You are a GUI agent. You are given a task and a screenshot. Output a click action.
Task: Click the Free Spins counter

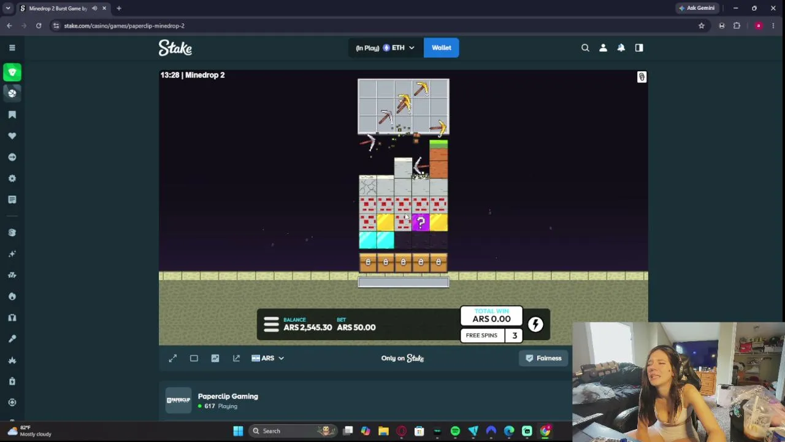click(x=492, y=335)
